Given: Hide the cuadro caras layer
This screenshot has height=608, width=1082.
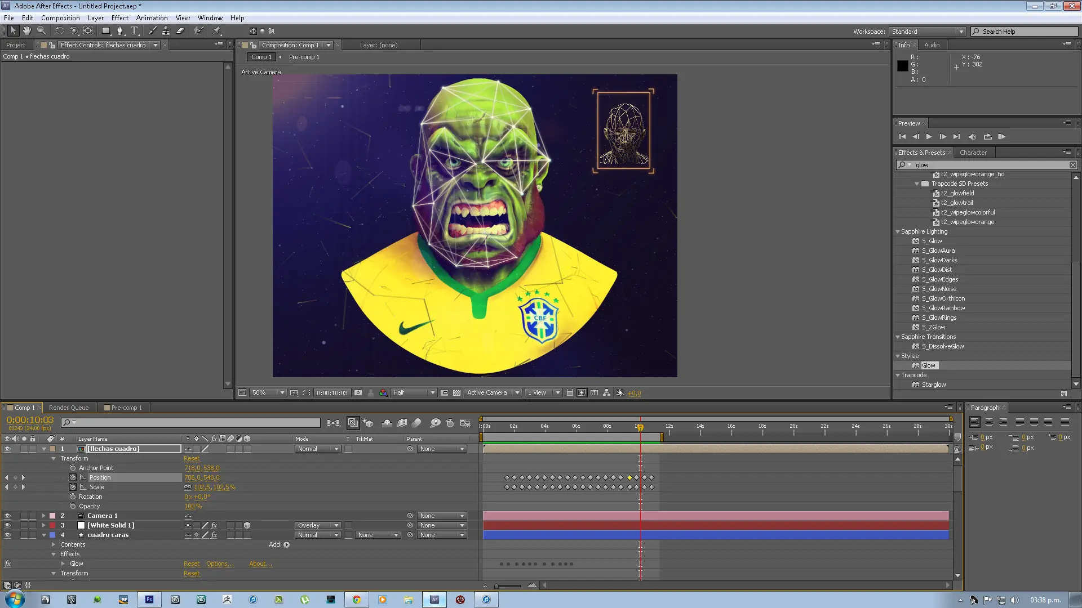Looking at the screenshot, I should [7, 535].
